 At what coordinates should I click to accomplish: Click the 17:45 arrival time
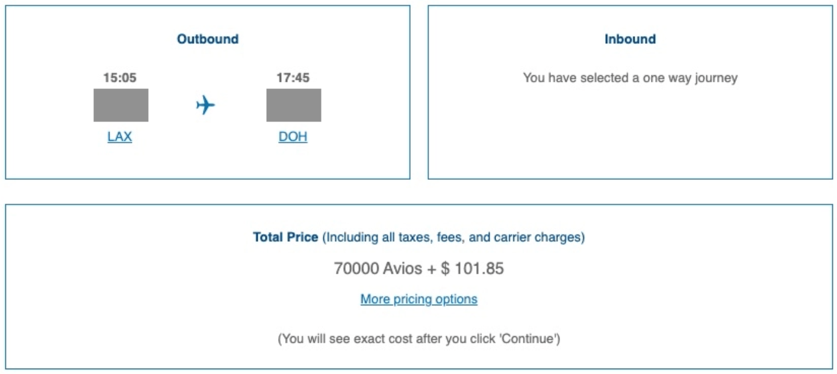pyautogui.click(x=293, y=78)
